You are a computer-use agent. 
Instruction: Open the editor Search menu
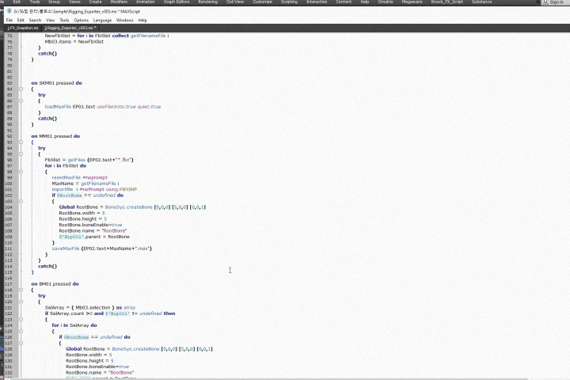[35, 21]
